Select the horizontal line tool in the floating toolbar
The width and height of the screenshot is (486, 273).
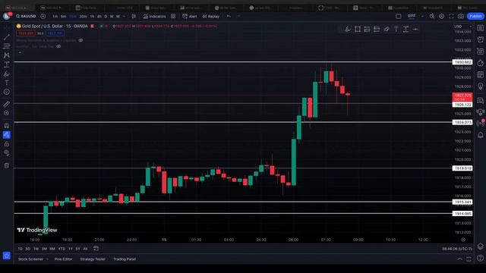pos(415,29)
